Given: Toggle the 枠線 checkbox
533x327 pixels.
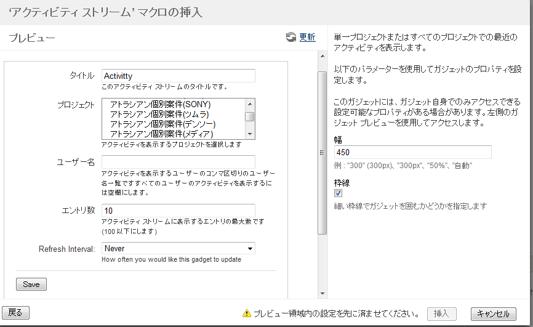Looking at the screenshot, I should 339,193.
